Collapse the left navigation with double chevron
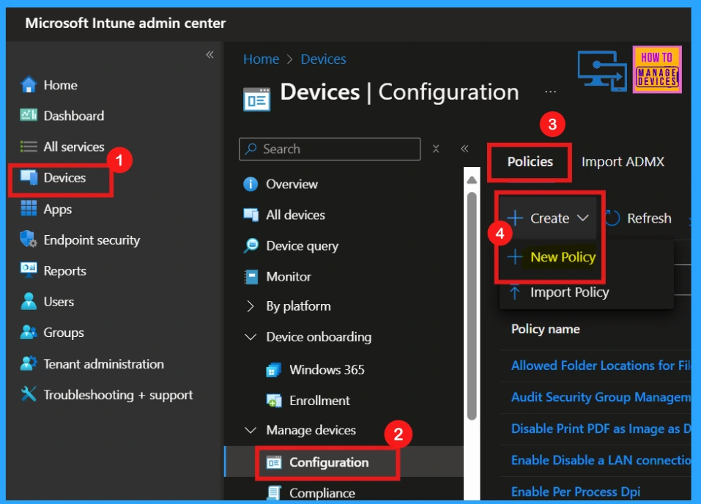The width and height of the screenshot is (701, 504). 209,54
